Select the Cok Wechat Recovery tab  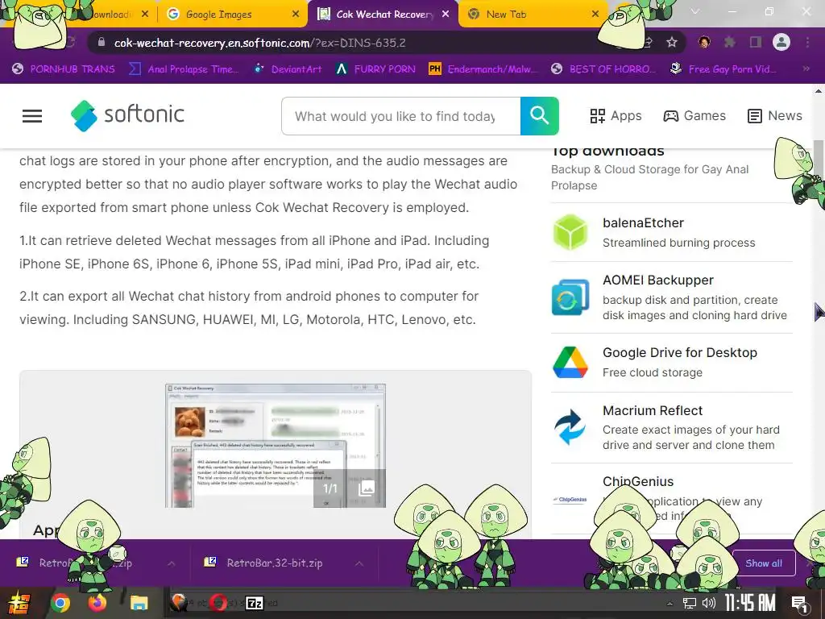pos(383,15)
